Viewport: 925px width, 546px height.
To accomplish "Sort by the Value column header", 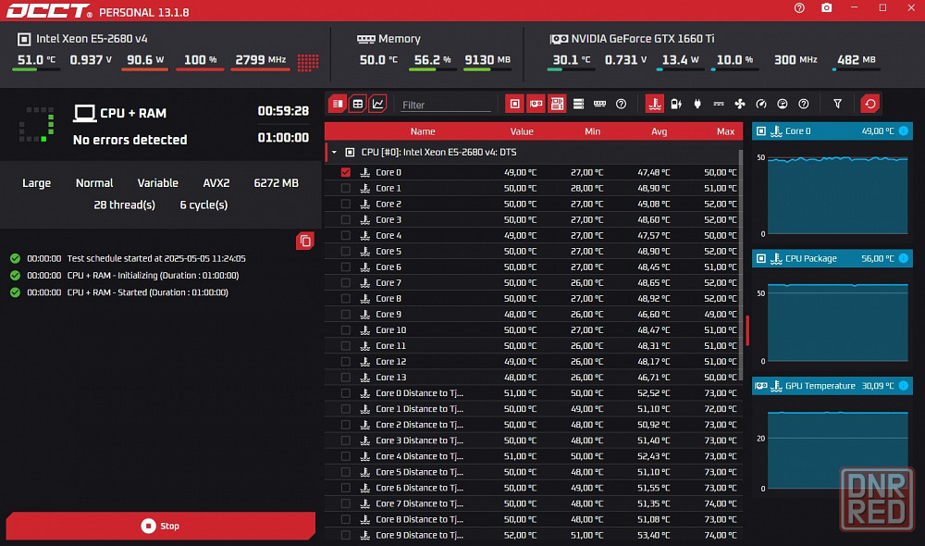I will [x=522, y=131].
